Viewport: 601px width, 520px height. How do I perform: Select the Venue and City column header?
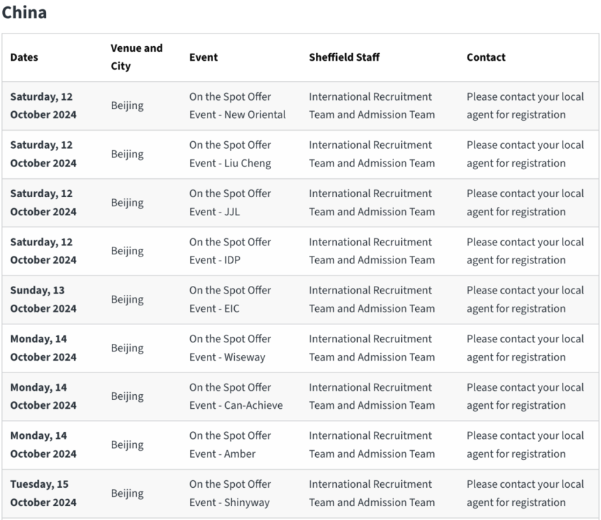(136, 57)
